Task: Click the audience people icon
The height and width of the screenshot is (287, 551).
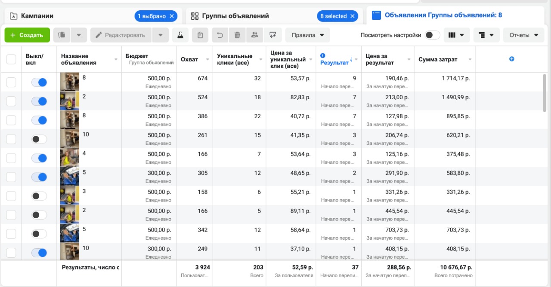Action: (254, 35)
